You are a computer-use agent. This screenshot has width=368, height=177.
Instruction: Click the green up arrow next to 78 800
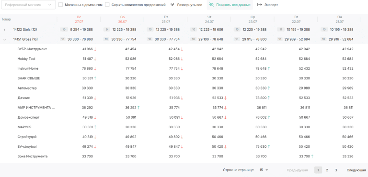(x=269, y=98)
